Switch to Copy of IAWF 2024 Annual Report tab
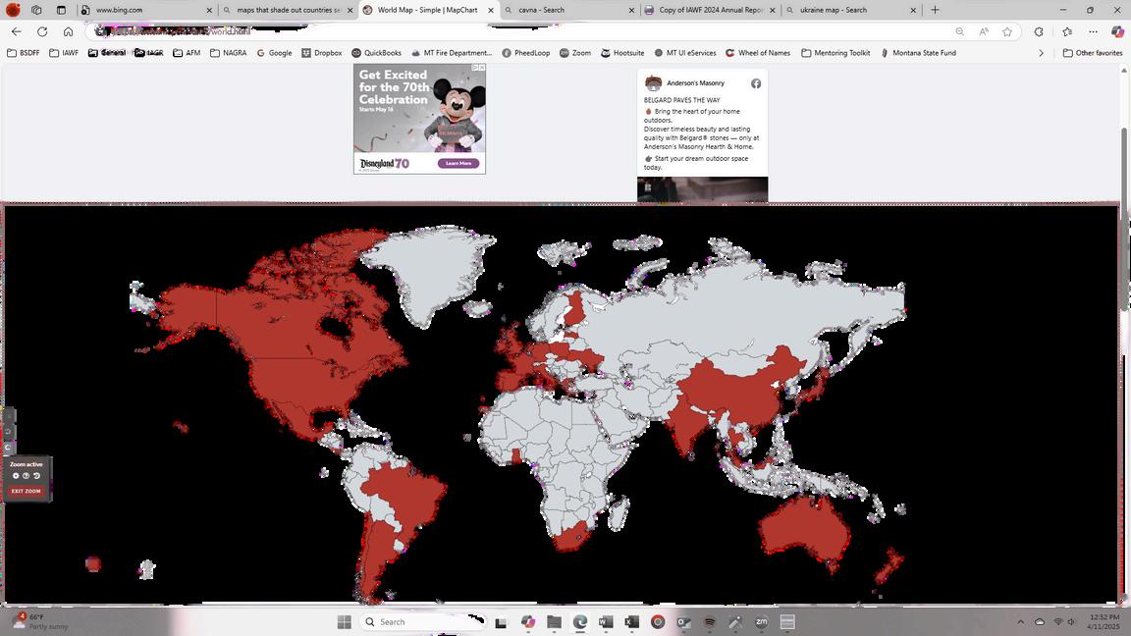1131x636 pixels. click(x=711, y=10)
